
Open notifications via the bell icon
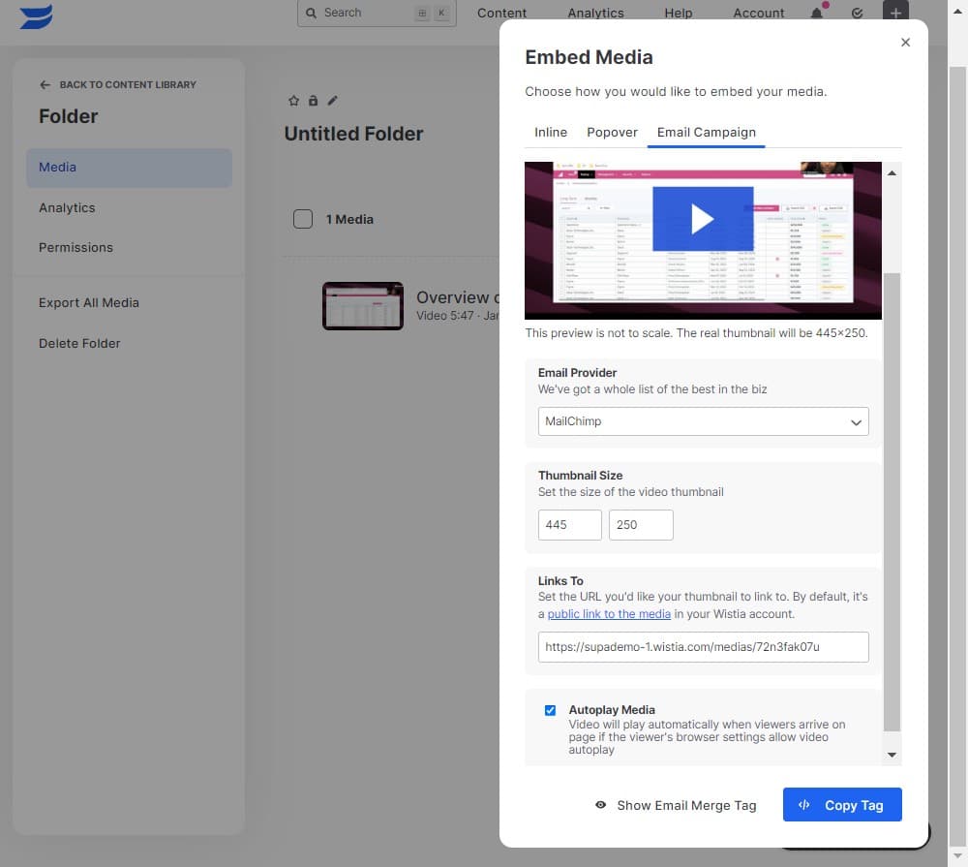pyautogui.click(x=818, y=14)
